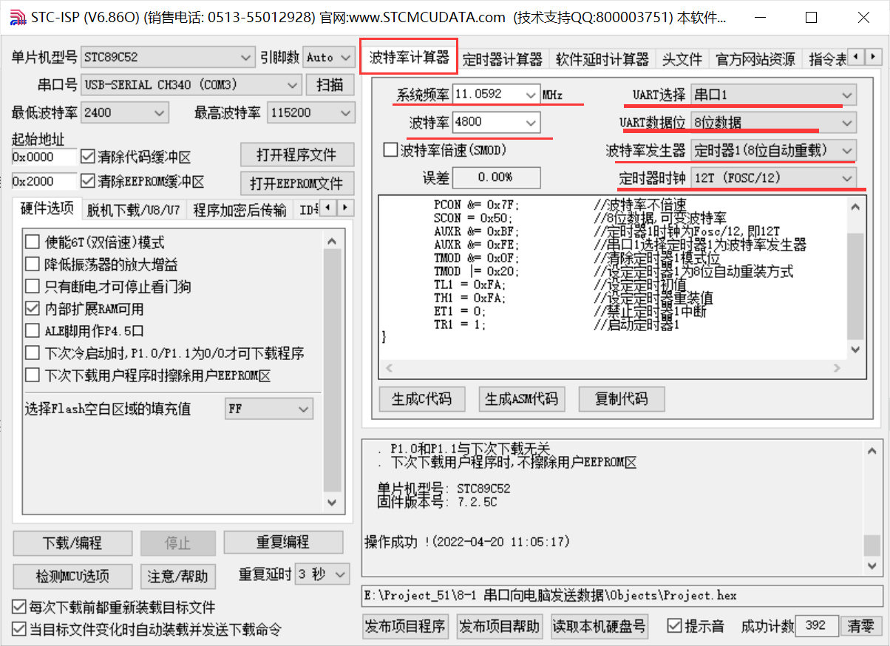Open 系统频率 11.0592 dropdown
The width and height of the screenshot is (890, 646).
pyautogui.click(x=496, y=95)
